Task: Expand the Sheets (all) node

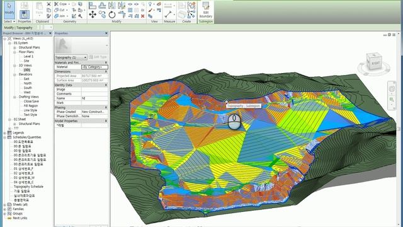Action: [4, 204]
